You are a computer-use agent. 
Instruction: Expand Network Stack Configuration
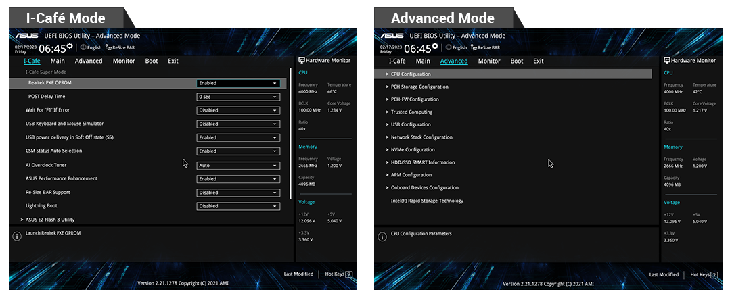pyautogui.click(x=419, y=137)
